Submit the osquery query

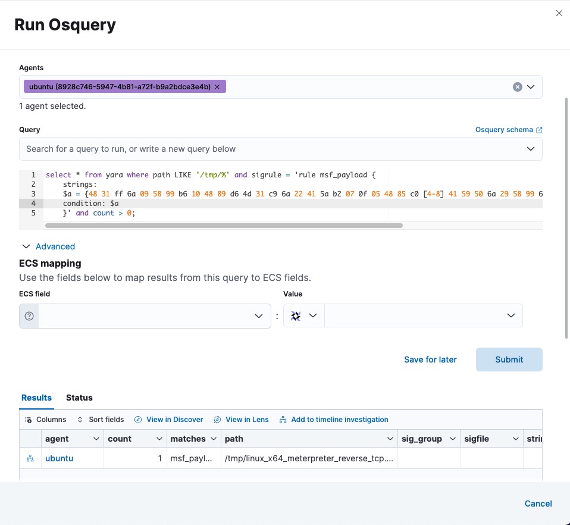coord(509,360)
